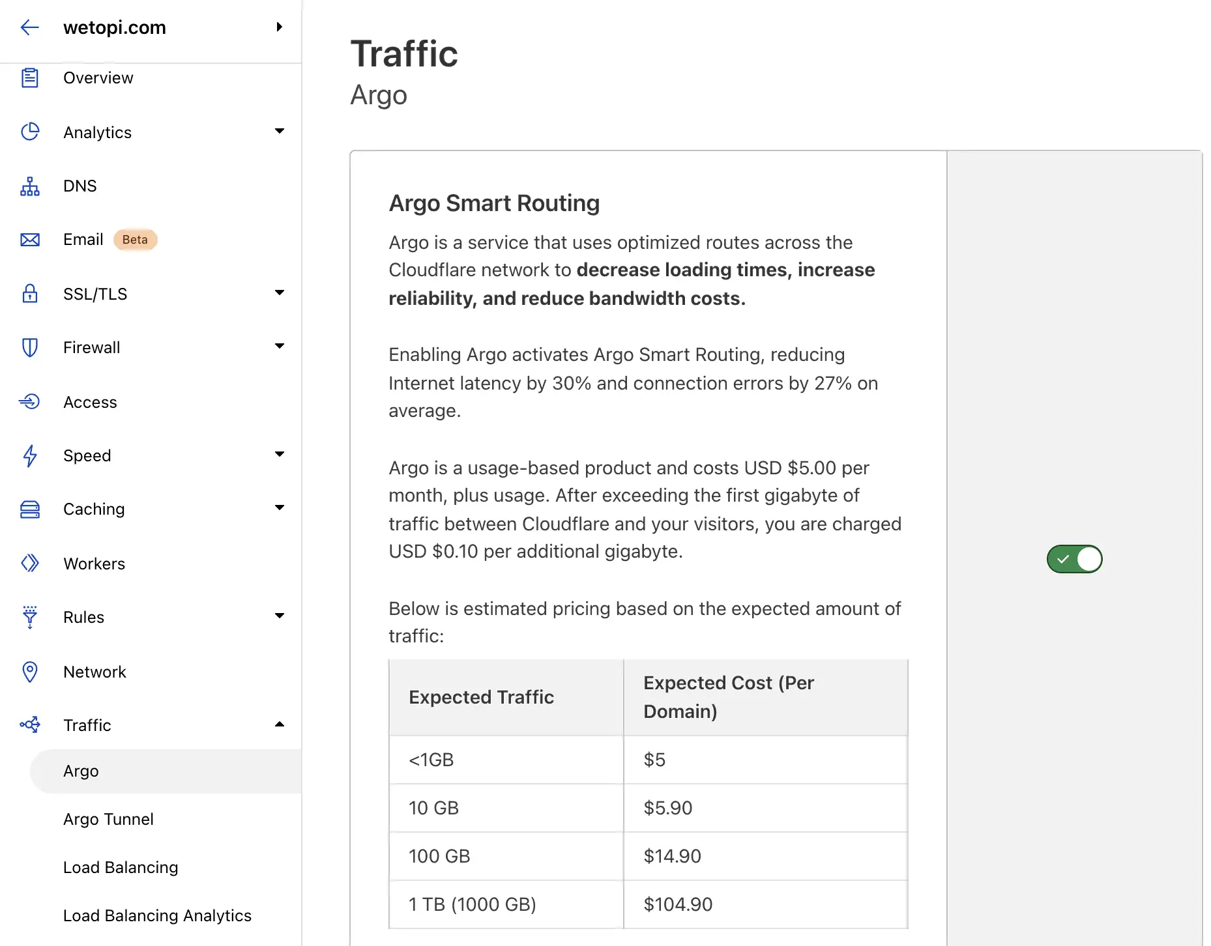Select the 10 GB traffic cell

(x=506, y=808)
